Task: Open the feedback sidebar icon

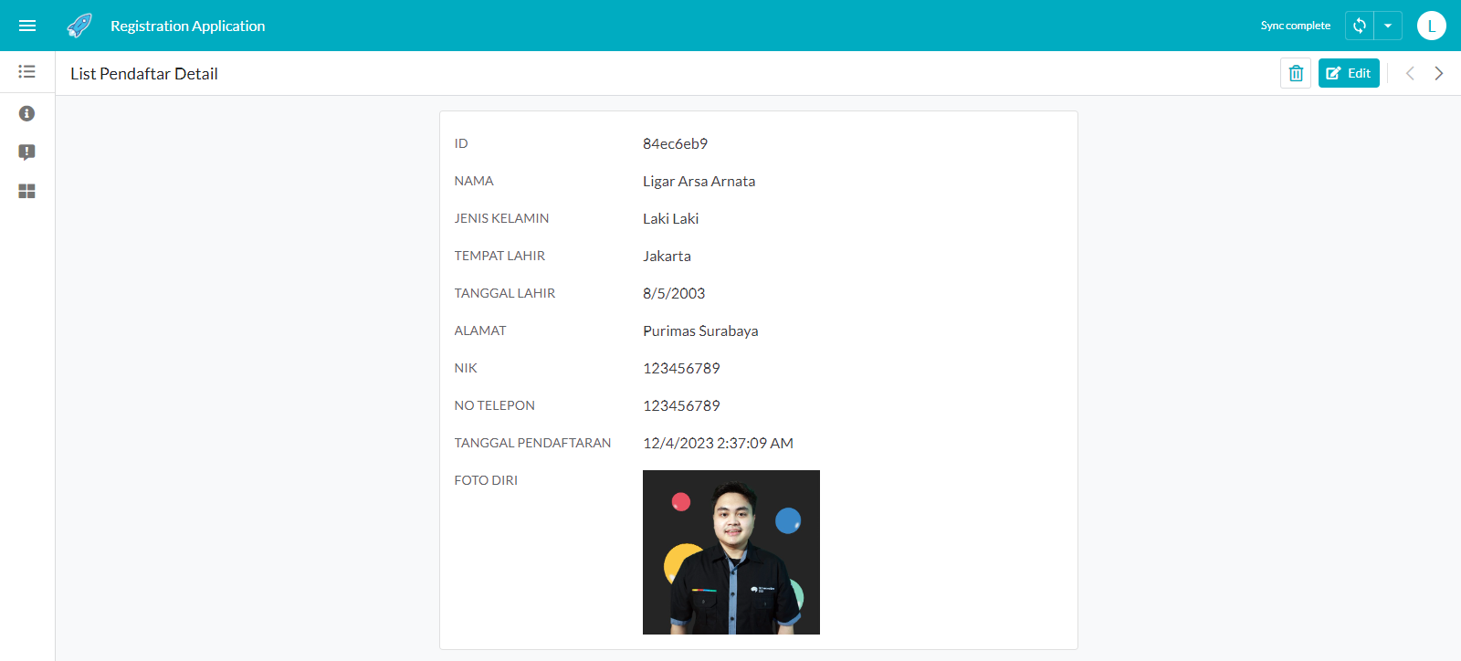Action: coord(27,152)
